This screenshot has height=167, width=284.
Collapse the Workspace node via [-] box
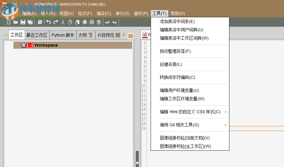(x=30, y=45)
